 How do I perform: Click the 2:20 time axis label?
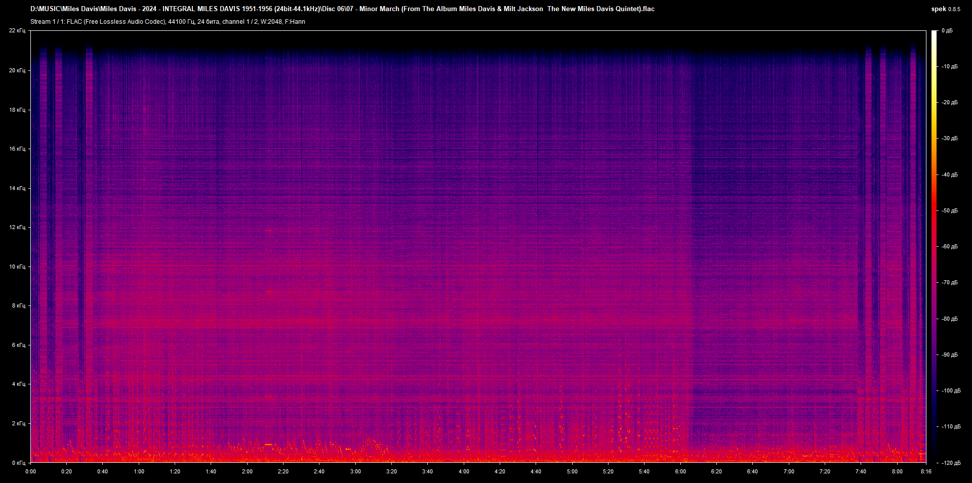click(x=283, y=471)
